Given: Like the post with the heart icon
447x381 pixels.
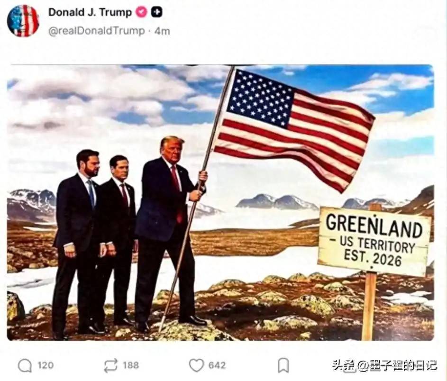Looking at the screenshot, I should click(197, 365).
